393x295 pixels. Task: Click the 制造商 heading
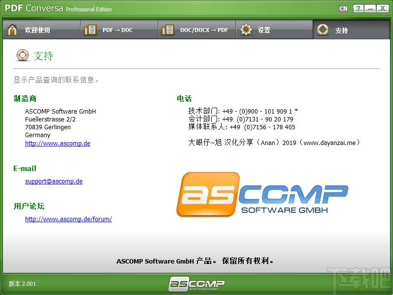tap(25, 99)
